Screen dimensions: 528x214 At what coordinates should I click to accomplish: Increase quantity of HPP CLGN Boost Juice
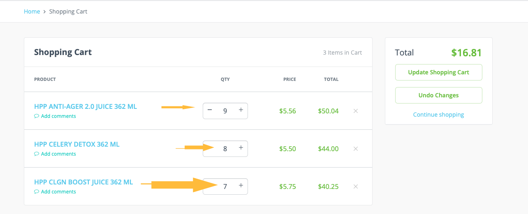tap(241, 186)
